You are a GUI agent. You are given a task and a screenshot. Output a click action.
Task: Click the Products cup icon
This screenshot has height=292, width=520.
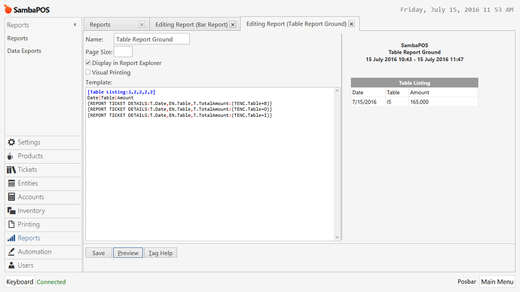click(x=11, y=155)
